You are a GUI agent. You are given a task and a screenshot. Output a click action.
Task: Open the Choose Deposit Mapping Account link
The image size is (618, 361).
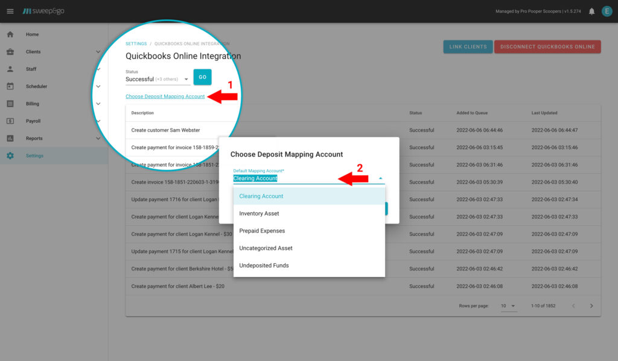164,96
